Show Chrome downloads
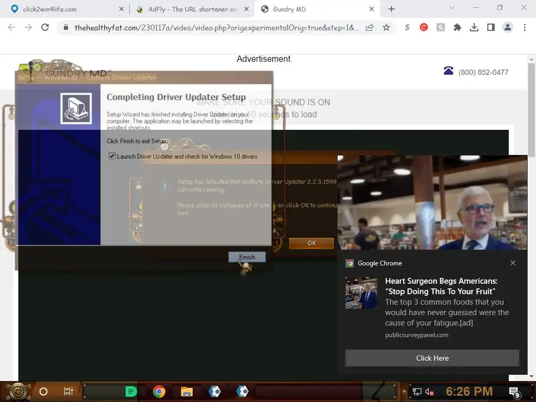The image size is (536, 402). click(x=474, y=27)
